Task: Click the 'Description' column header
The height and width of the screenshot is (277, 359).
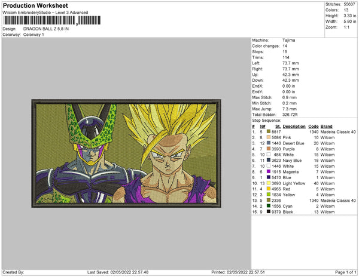Action: click(x=294, y=126)
